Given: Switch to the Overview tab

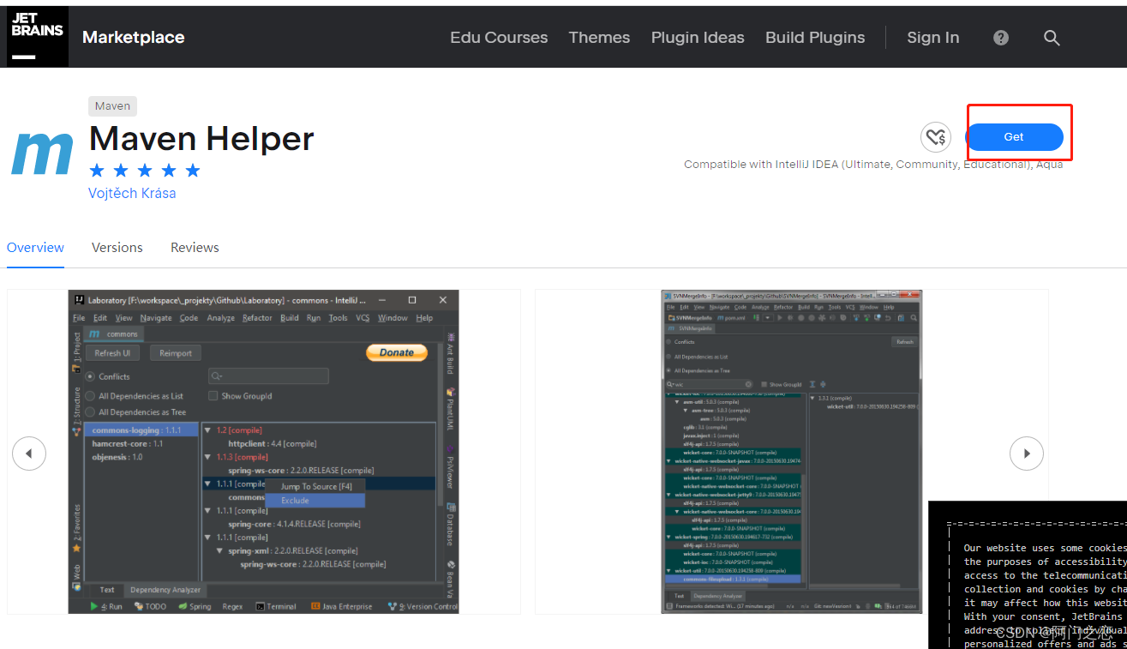Looking at the screenshot, I should click(35, 248).
